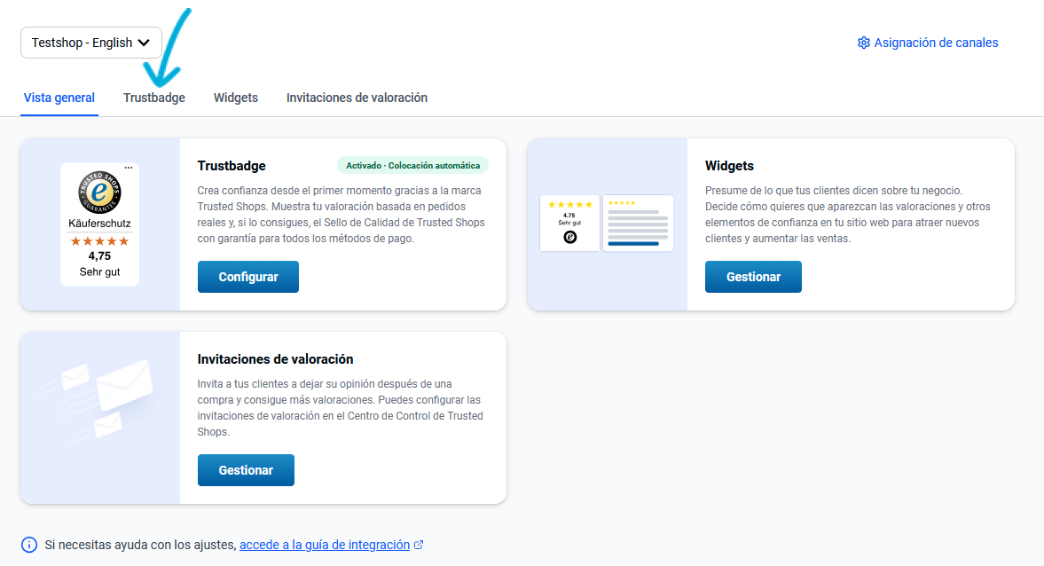Open the Asignación de canales link
Viewport: 1044px width, 566px height.
tap(936, 43)
